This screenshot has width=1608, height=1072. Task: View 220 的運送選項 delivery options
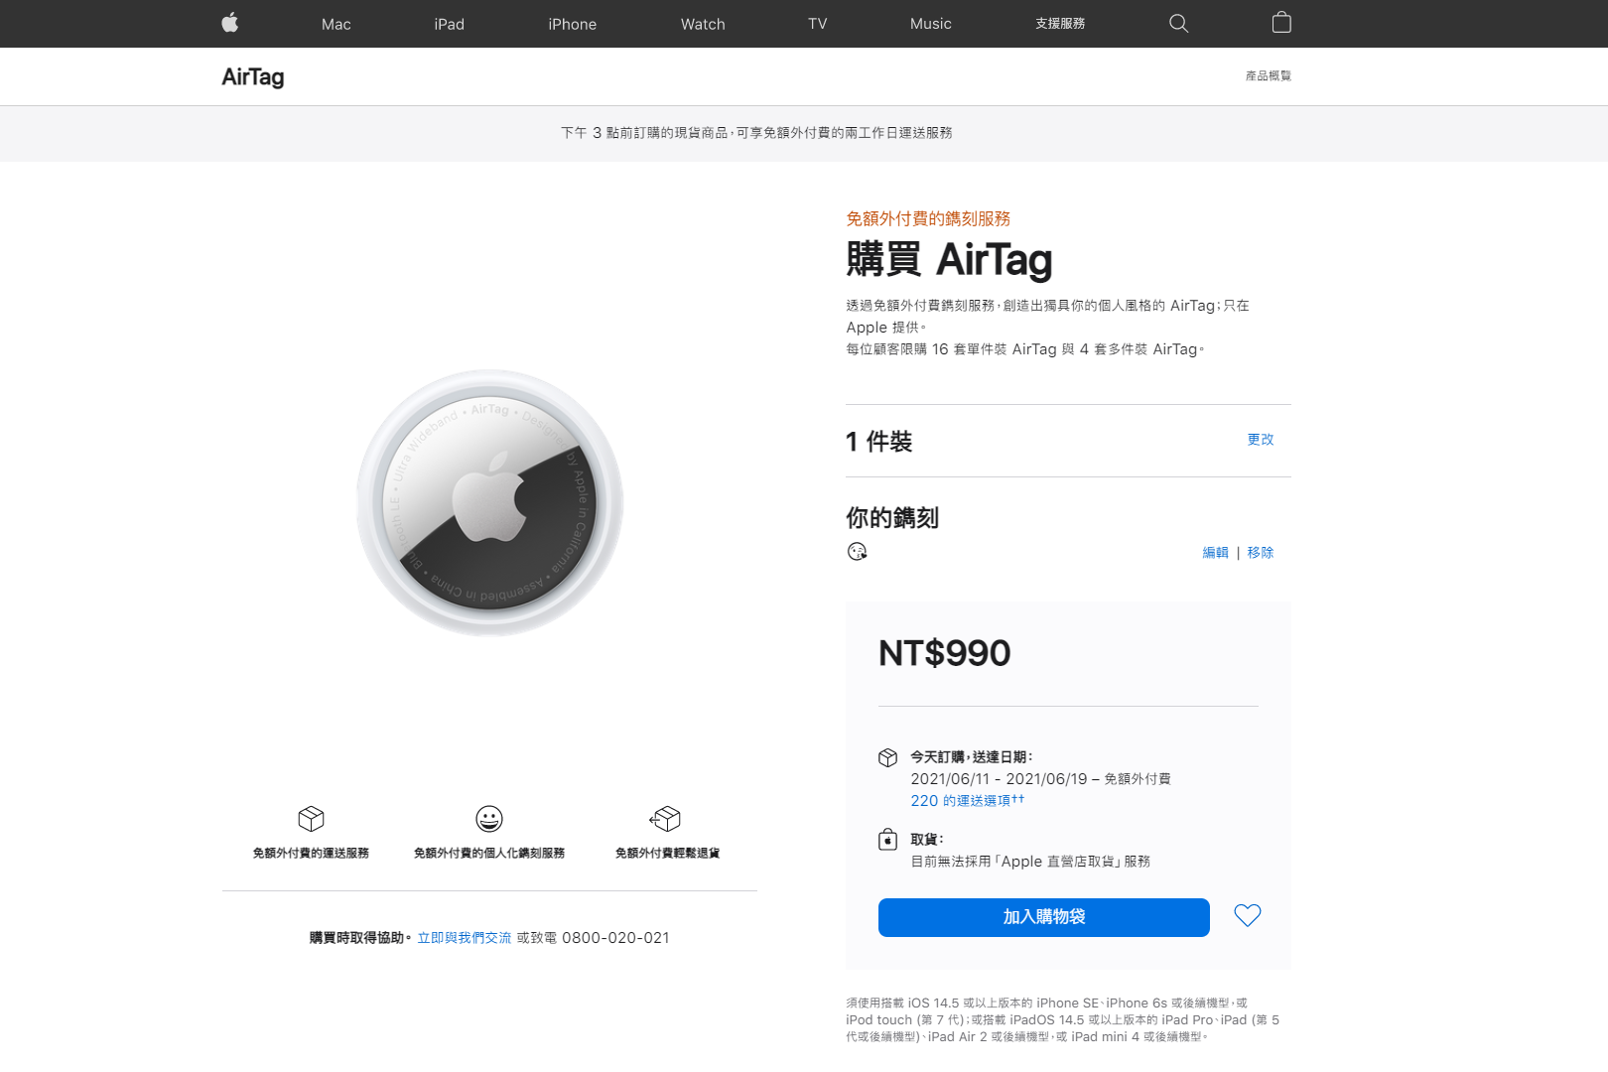(968, 801)
